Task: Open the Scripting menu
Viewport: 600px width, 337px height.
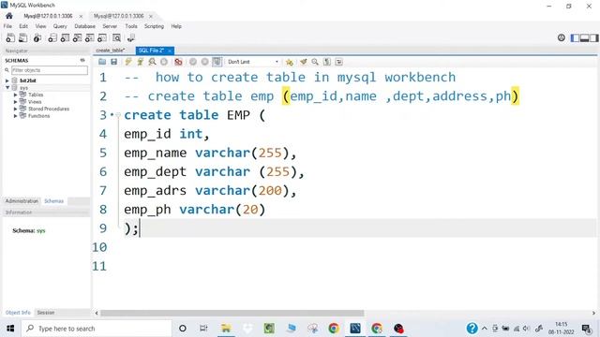Action: point(154,26)
